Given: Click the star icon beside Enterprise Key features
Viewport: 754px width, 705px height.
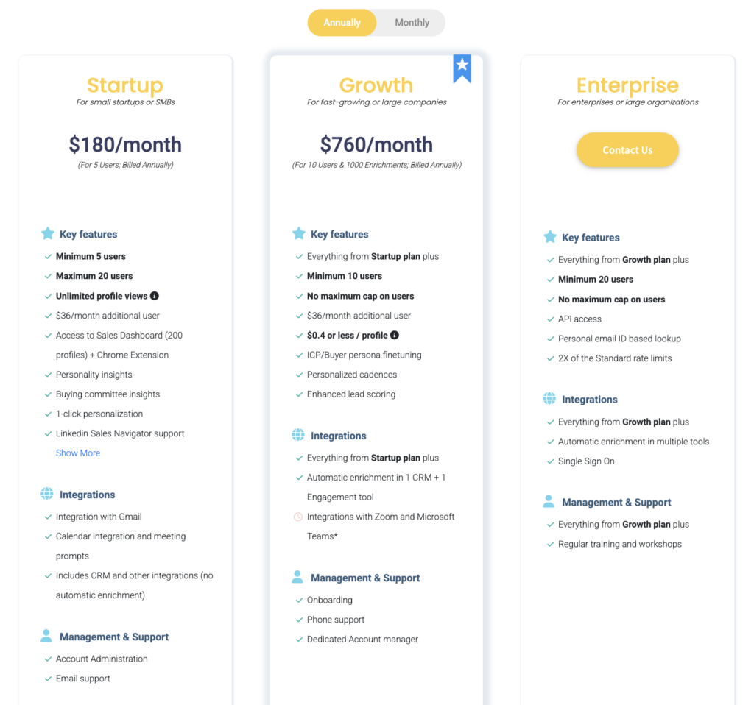Looking at the screenshot, I should 550,237.
